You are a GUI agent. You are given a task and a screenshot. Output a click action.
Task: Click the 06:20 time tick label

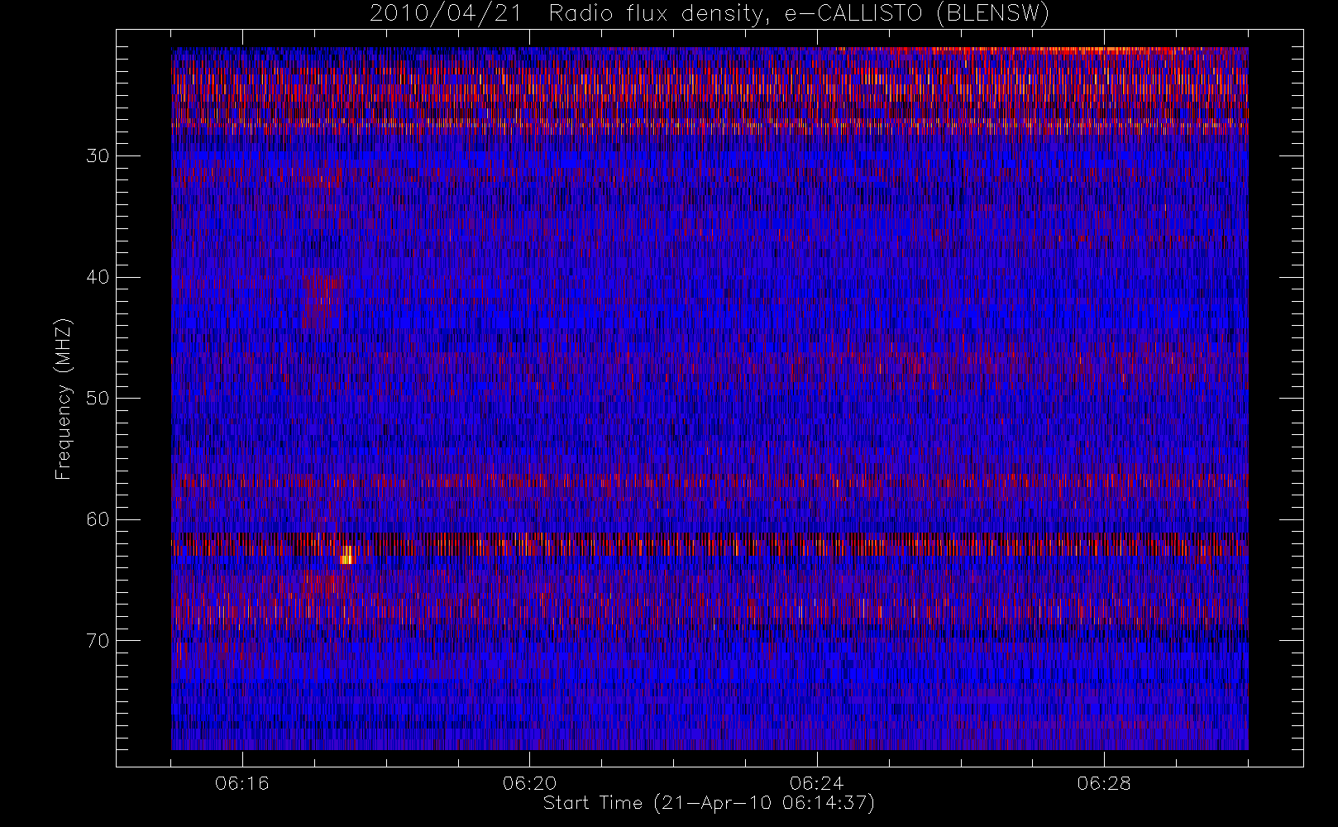pos(529,783)
